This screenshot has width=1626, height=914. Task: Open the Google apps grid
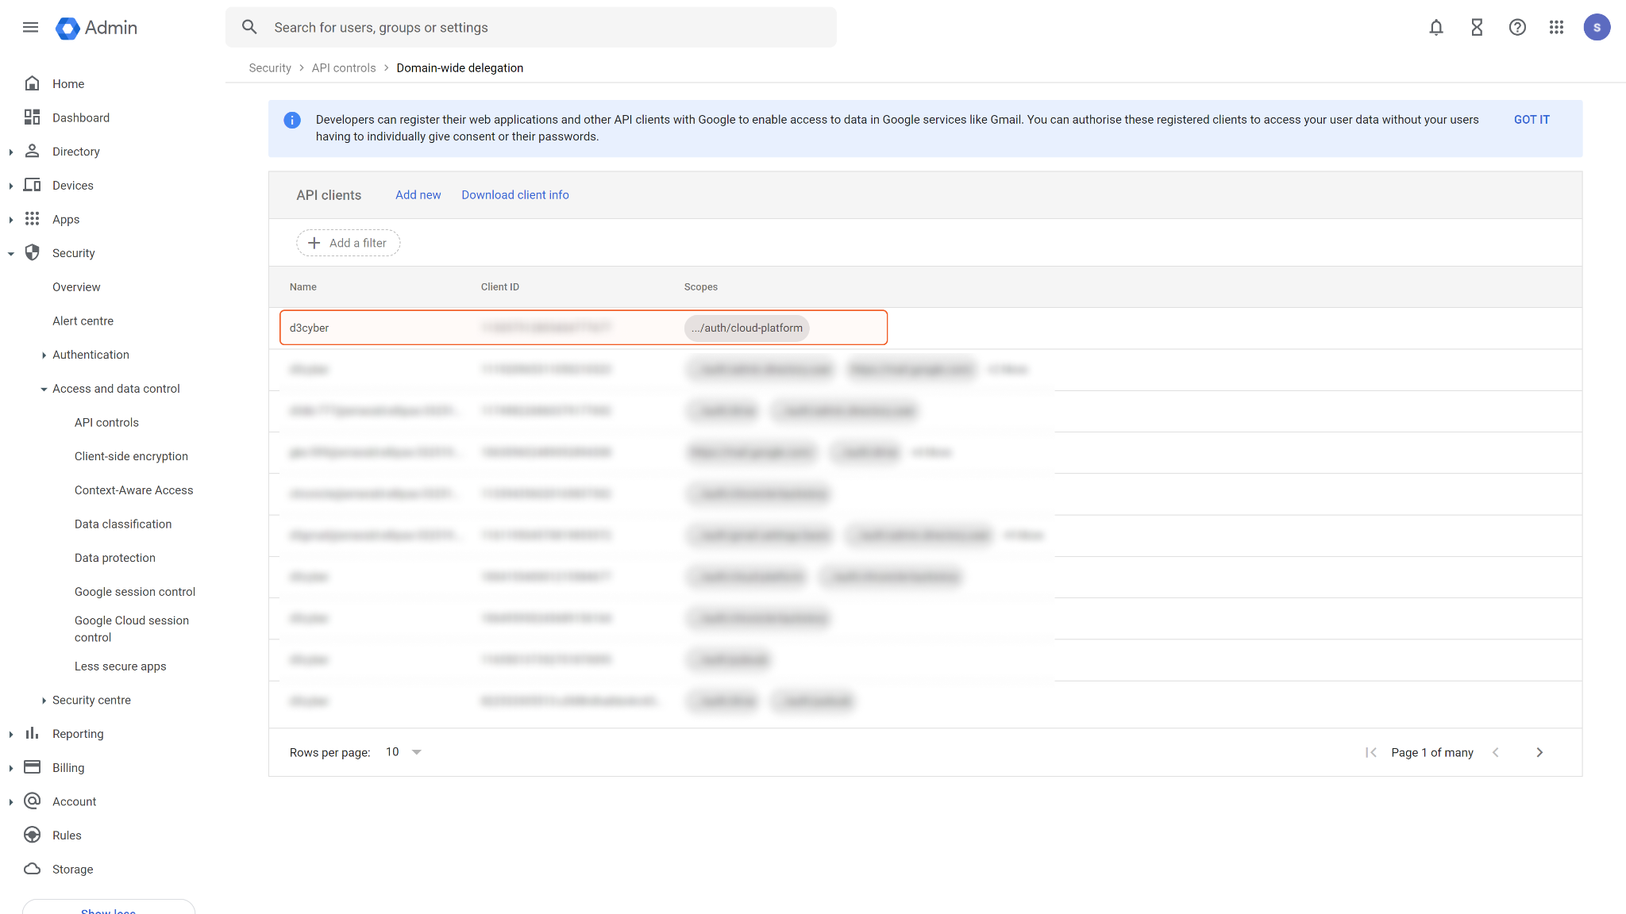pos(1556,28)
